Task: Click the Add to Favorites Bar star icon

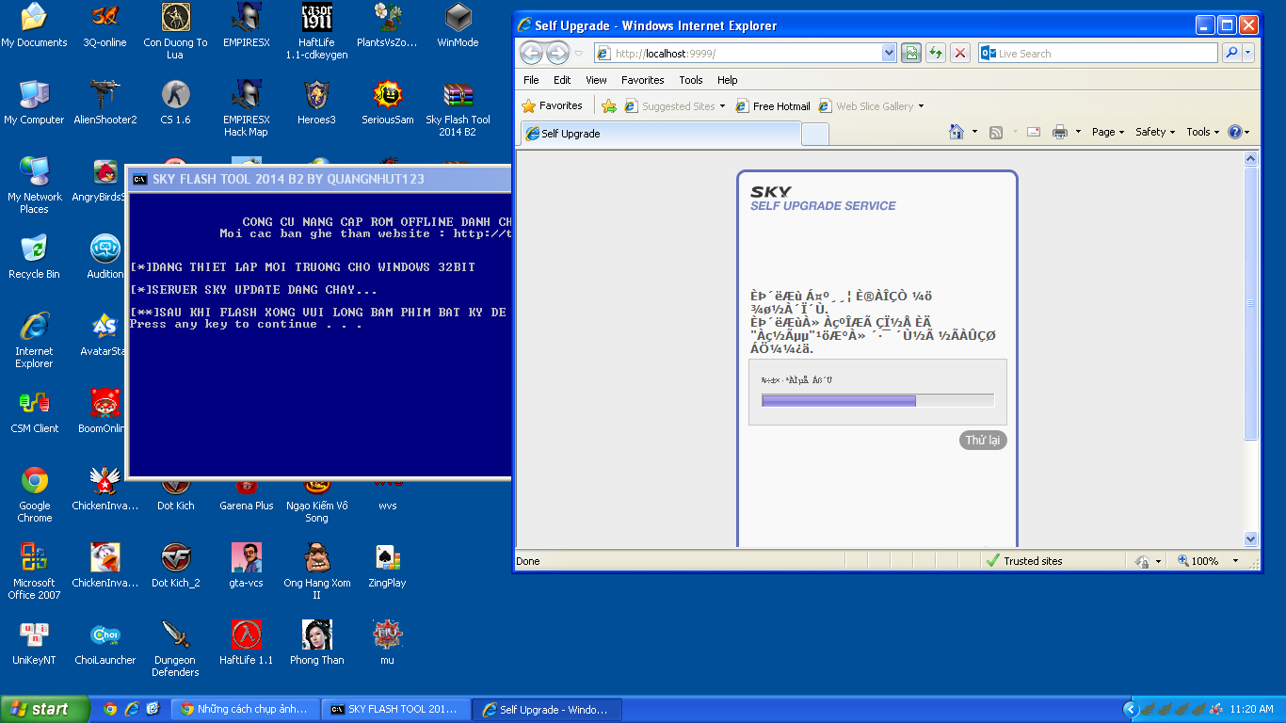Action: pyautogui.click(x=609, y=106)
